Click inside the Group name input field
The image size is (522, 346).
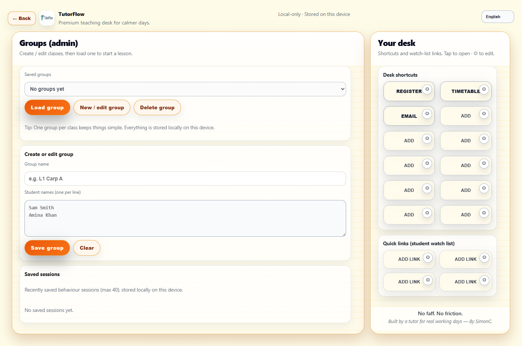click(x=185, y=179)
